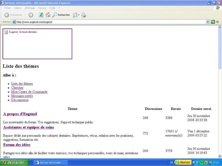Image resolution: width=222 pixels, height=166 pixels.
Task: Open the Assistantes et équipes de soins forum
Action: (x=28, y=127)
